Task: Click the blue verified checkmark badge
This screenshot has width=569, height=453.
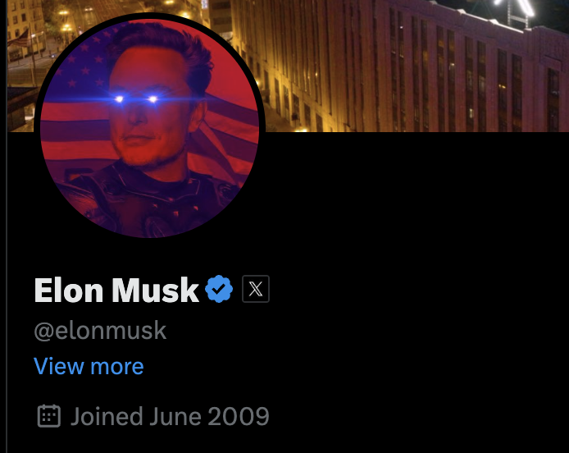Action: pyautogui.click(x=219, y=289)
